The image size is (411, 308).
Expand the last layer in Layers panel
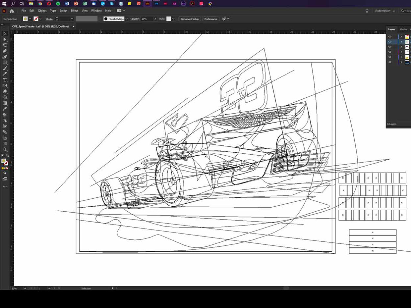(x=401, y=62)
